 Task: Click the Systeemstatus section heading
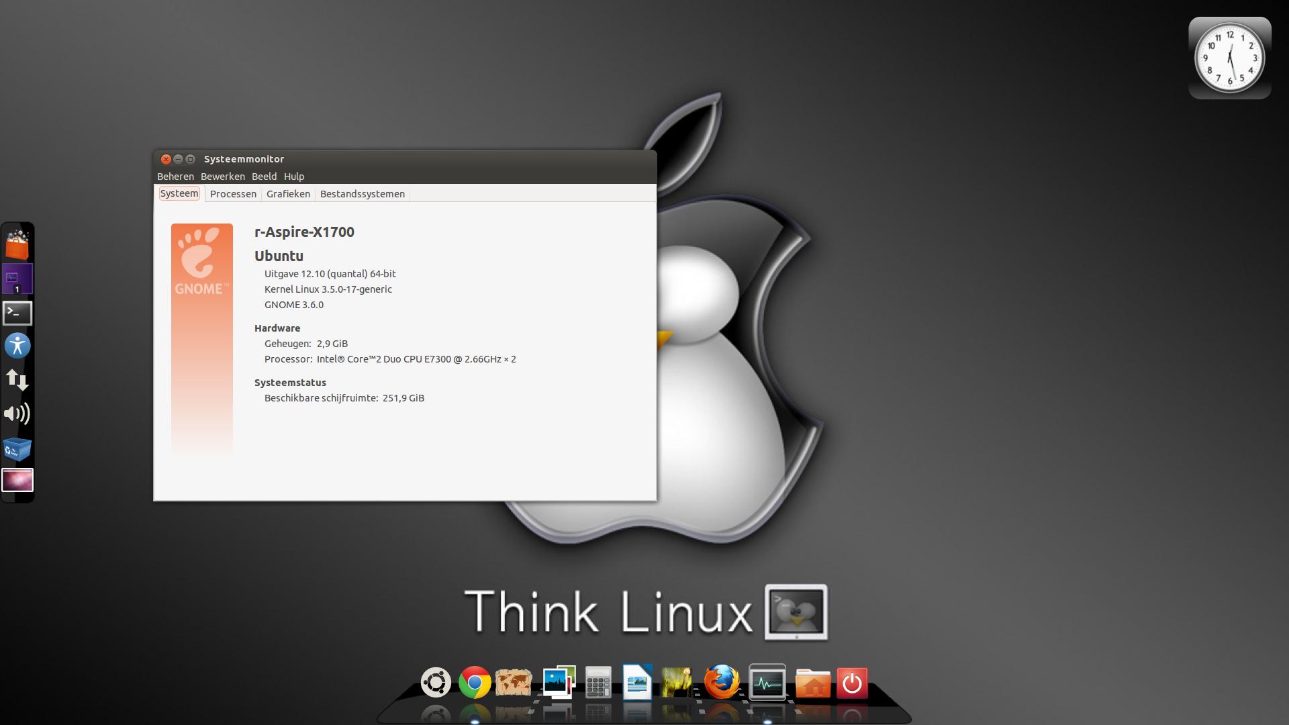tap(290, 383)
